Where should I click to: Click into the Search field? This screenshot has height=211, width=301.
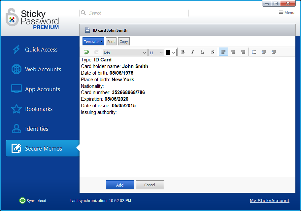click(134, 13)
